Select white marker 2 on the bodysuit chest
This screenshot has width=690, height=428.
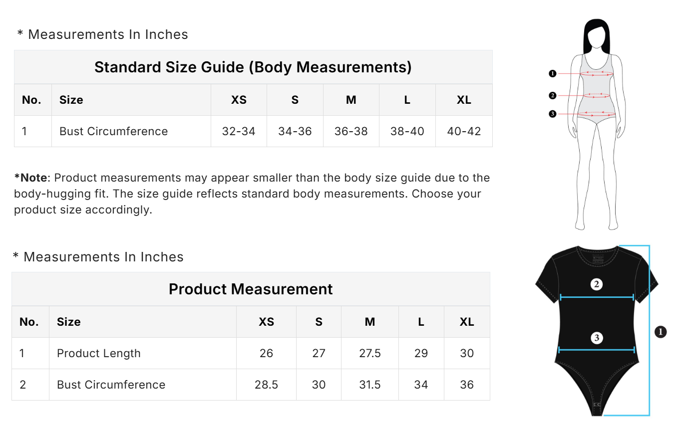tap(596, 285)
